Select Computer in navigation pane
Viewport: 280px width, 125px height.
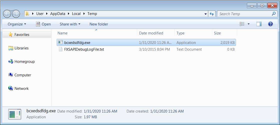click(x=23, y=75)
